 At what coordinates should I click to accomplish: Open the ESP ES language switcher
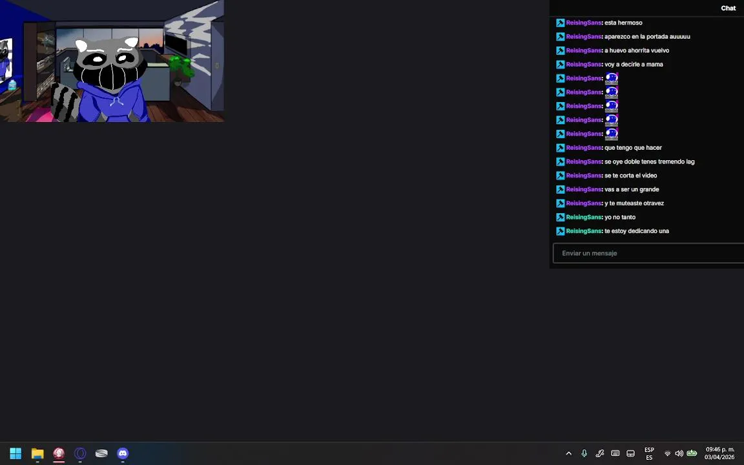649,453
